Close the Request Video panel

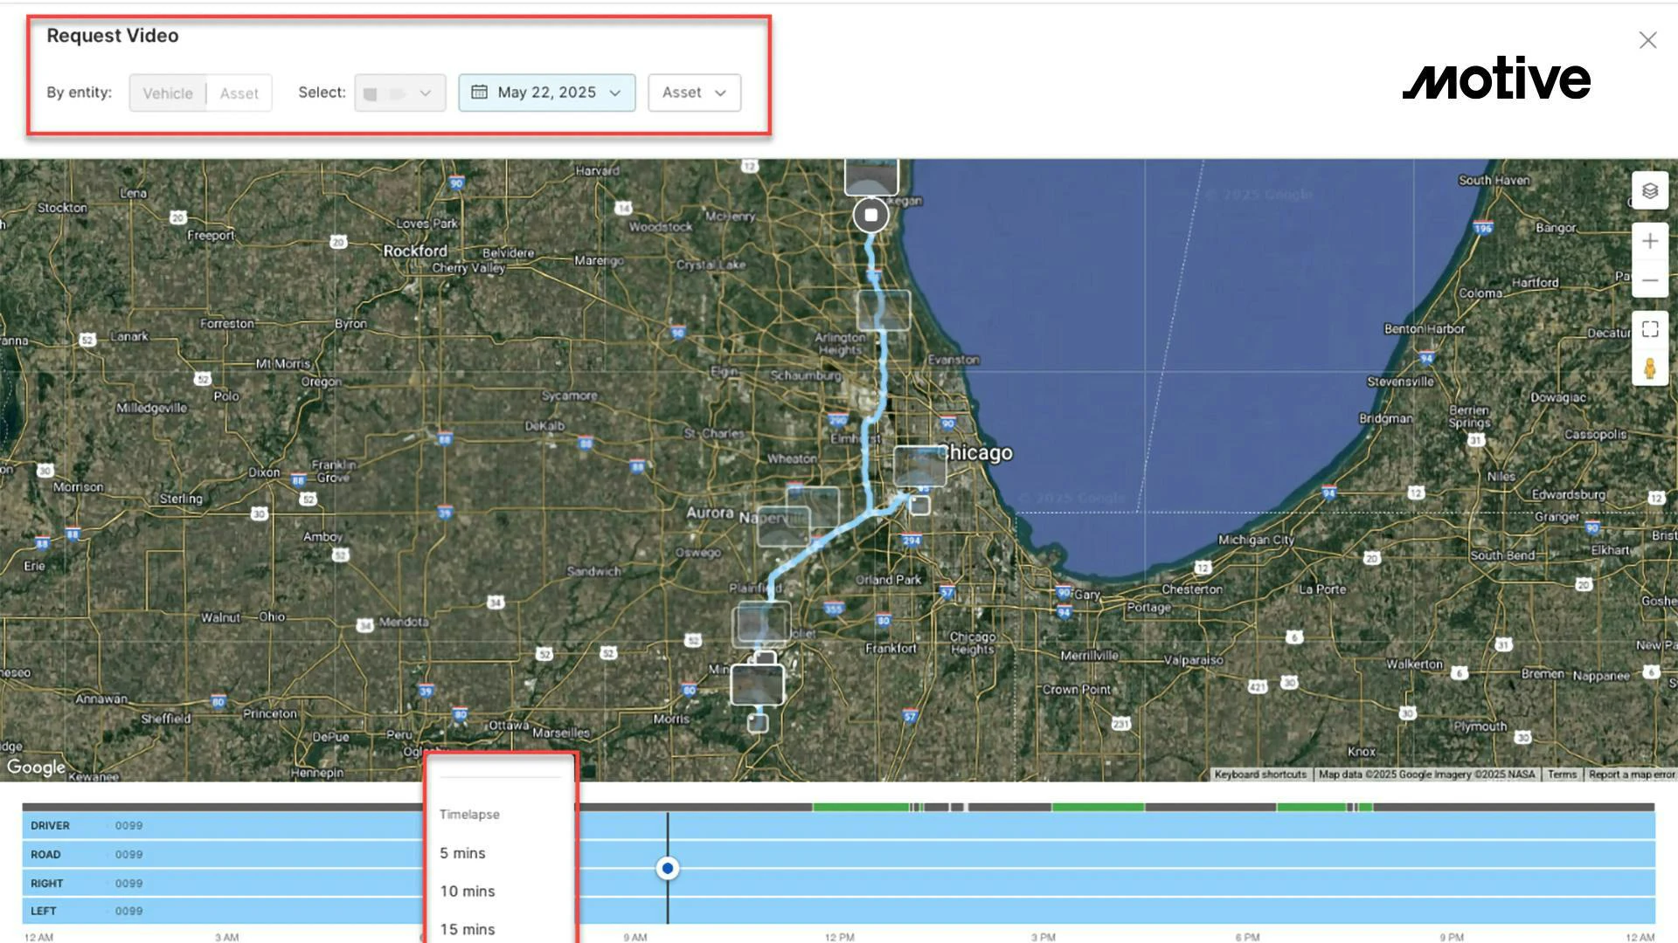(x=1647, y=40)
